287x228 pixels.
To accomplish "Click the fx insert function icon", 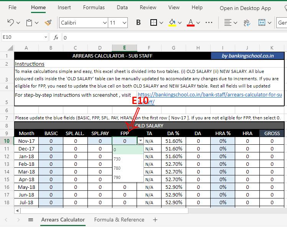I will pos(56,38).
